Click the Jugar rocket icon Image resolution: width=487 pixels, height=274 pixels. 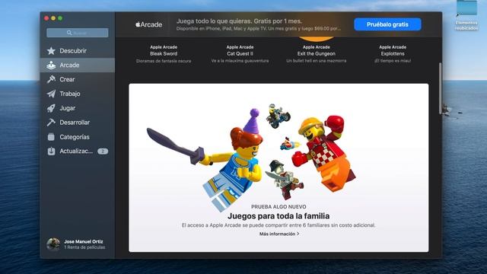[51, 108]
